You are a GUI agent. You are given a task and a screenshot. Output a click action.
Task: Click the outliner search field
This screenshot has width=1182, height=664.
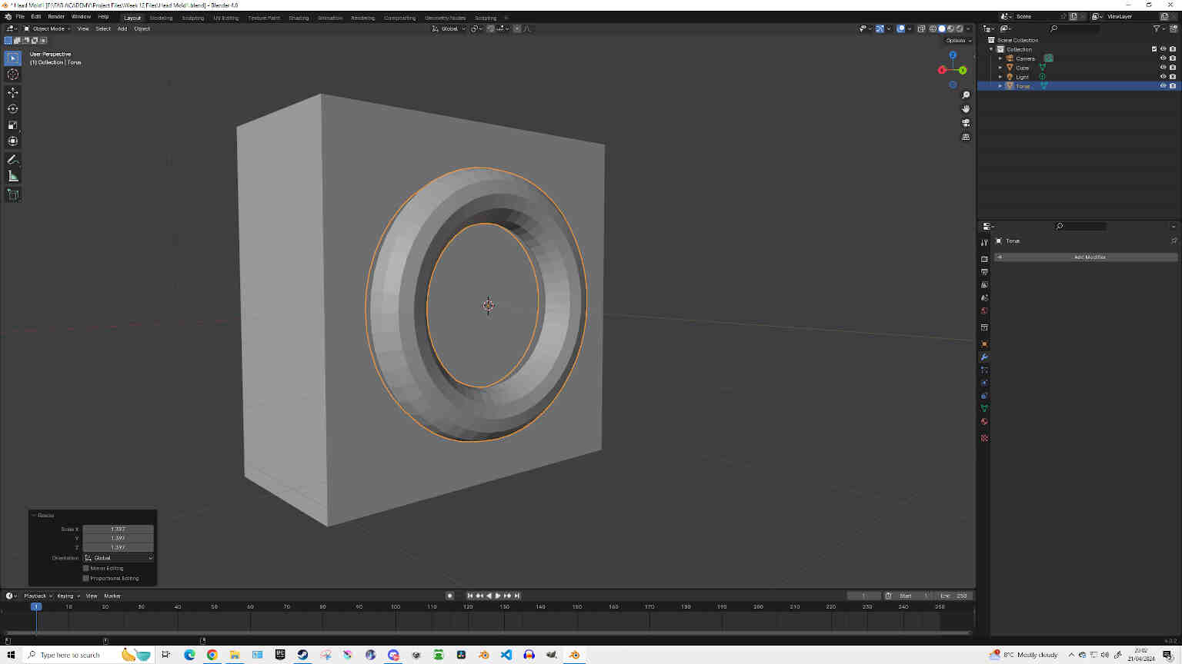(1073, 28)
